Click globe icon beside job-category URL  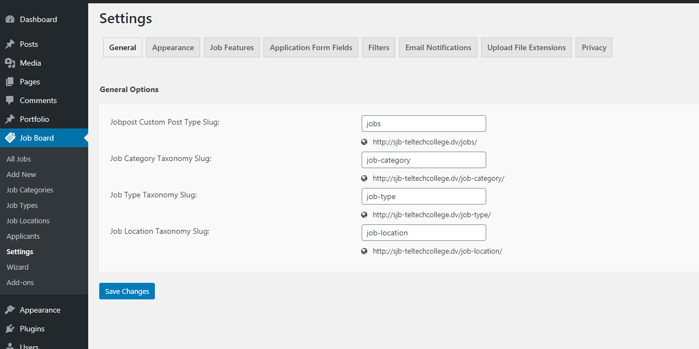[x=364, y=178]
